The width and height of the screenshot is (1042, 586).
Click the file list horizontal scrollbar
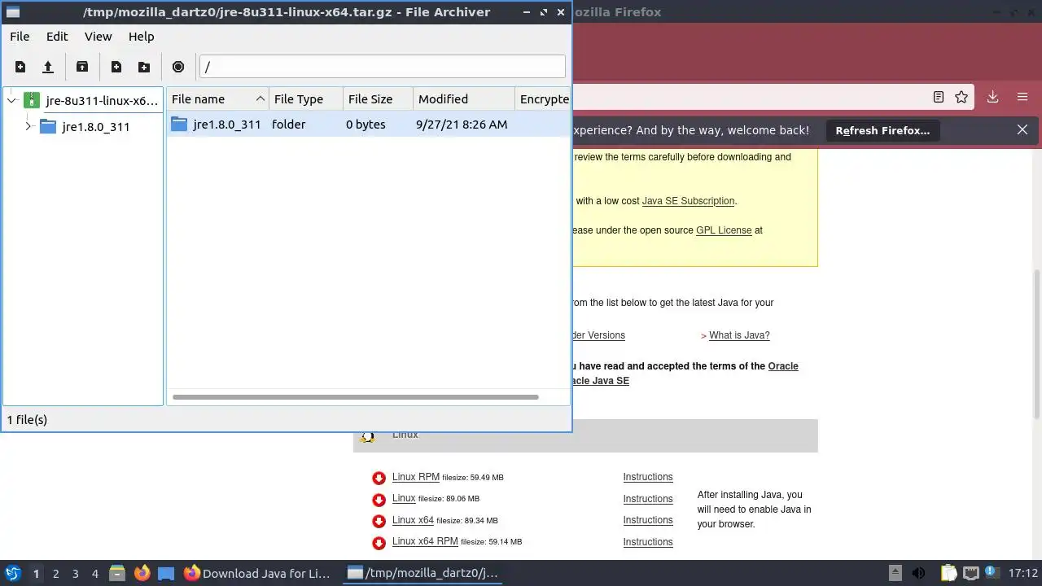(356, 397)
